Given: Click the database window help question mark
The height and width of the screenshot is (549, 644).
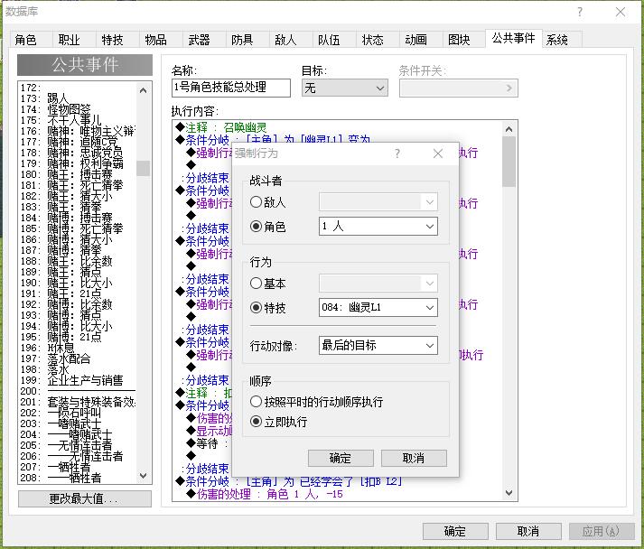Looking at the screenshot, I should (580, 12).
